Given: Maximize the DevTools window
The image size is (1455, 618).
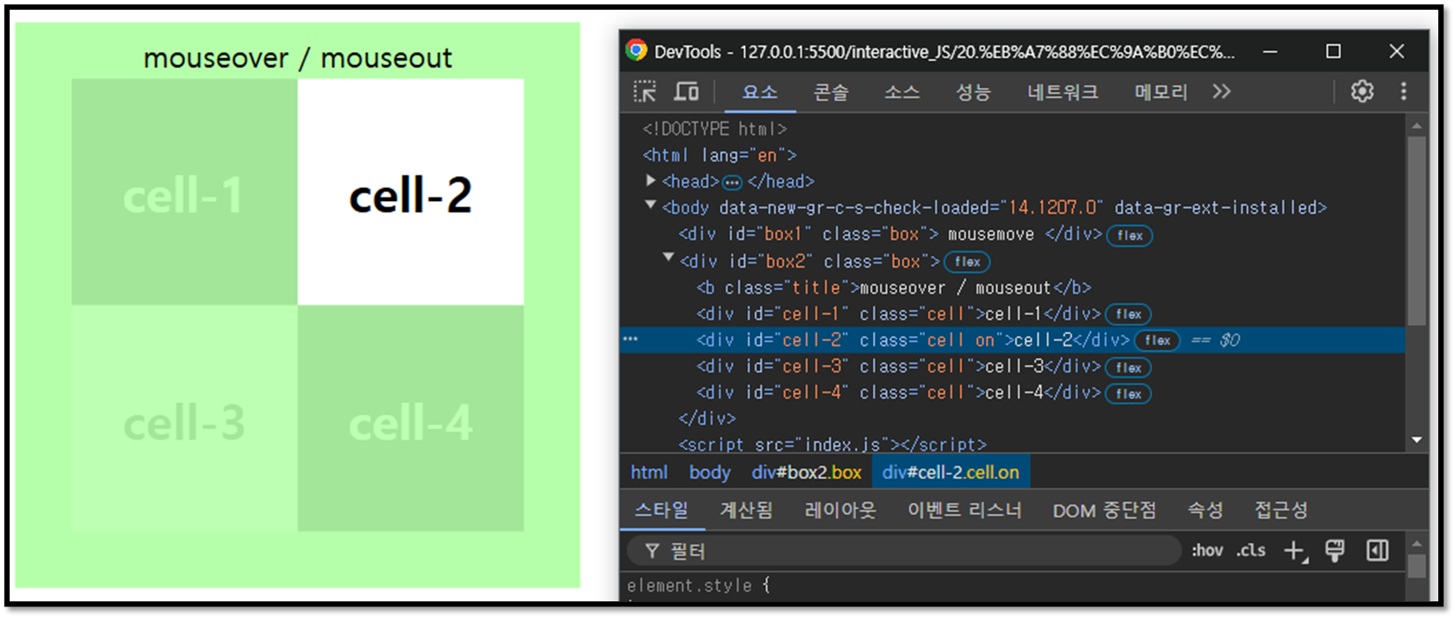Looking at the screenshot, I should click(1333, 51).
